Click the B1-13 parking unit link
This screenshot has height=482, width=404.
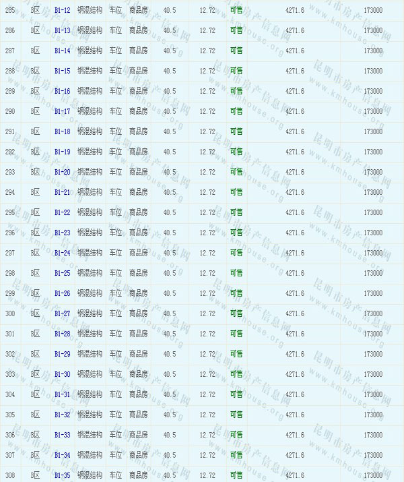point(62,30)
